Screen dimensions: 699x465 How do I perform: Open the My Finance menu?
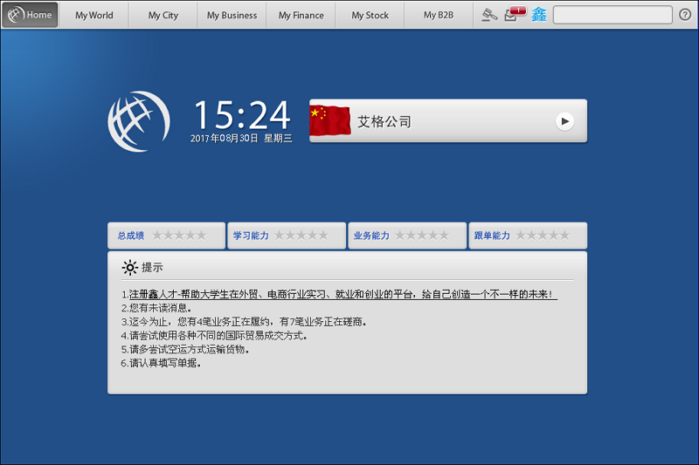pos(301,15)
